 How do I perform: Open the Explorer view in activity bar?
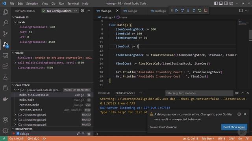(5, 12)
